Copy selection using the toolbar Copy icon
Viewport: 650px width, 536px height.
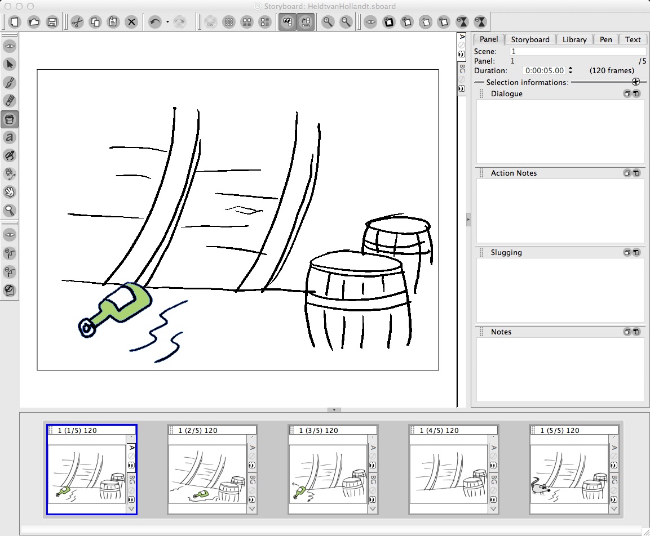[95, 22]
